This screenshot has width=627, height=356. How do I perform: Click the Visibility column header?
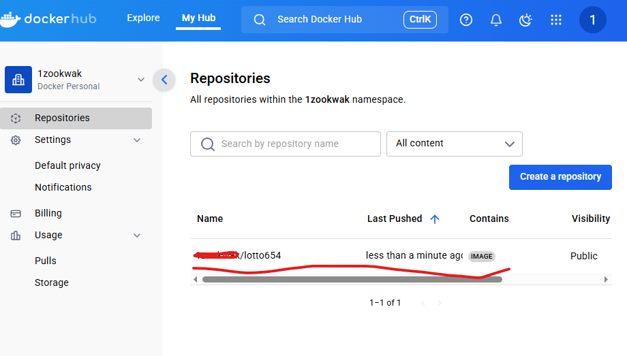[591, 219]
